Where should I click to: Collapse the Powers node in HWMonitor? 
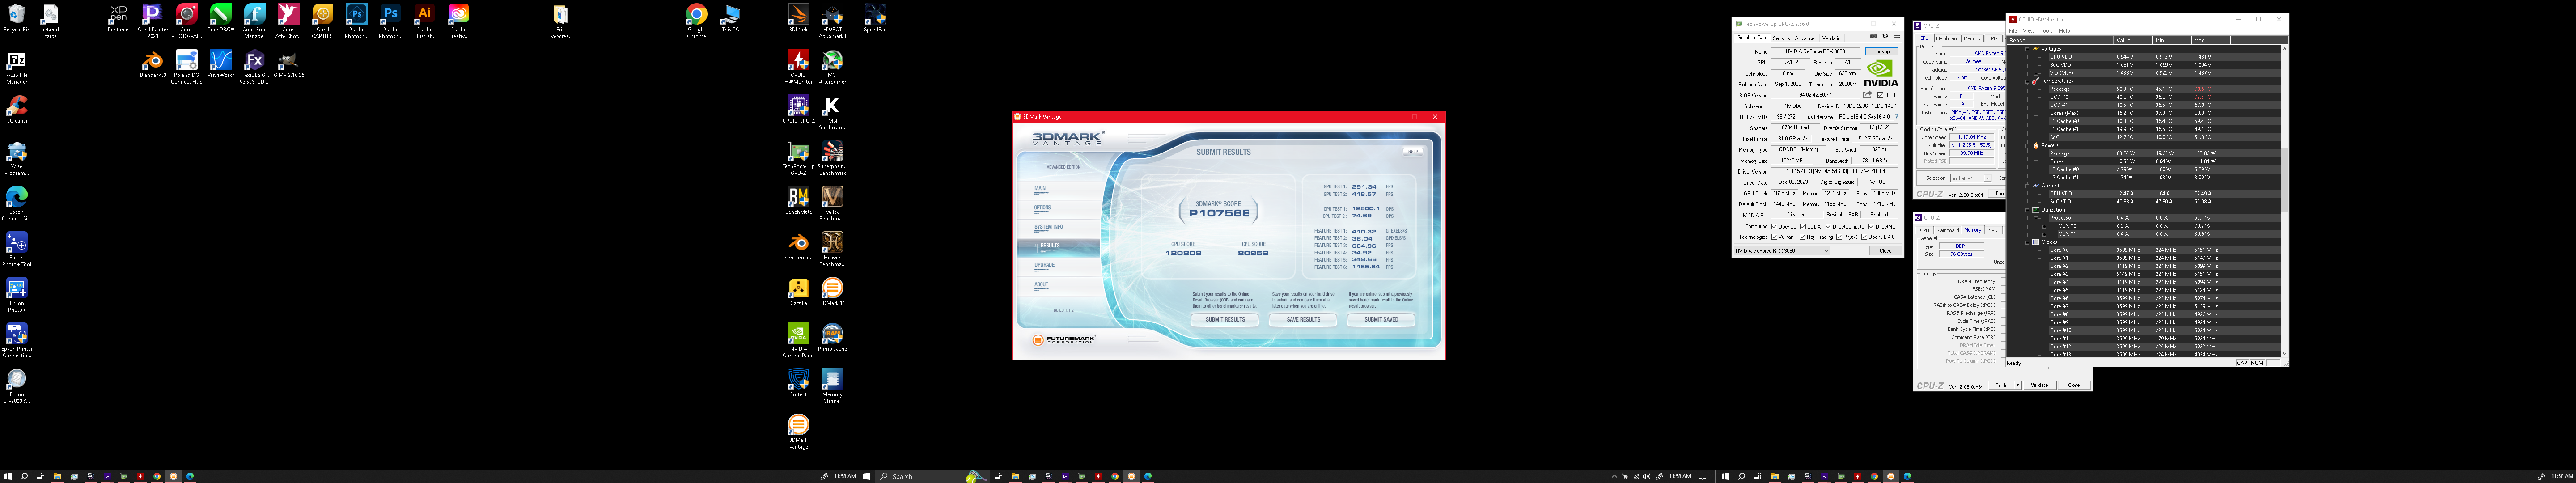[x=2028, y=145]
